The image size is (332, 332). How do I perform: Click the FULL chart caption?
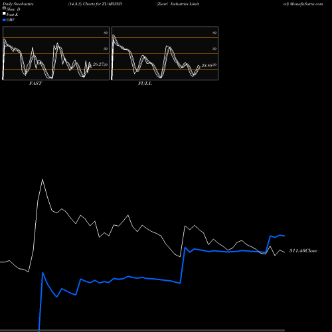pos(145,84)
